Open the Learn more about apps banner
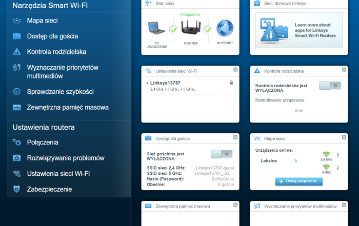The width and height of the screenshot is (359, 226). [x=299, y=30]
